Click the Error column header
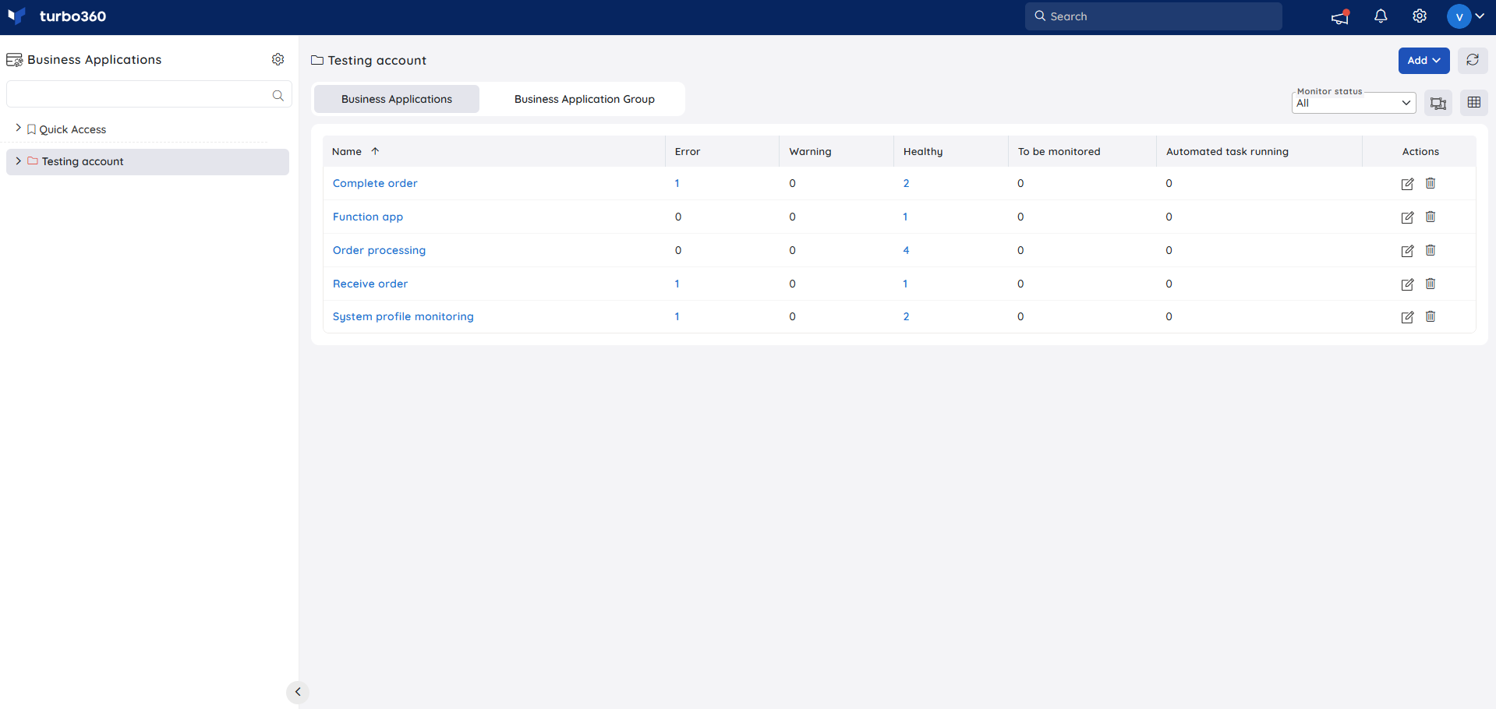The height and width of the screenshot is (709, 1496). [688, 151]
